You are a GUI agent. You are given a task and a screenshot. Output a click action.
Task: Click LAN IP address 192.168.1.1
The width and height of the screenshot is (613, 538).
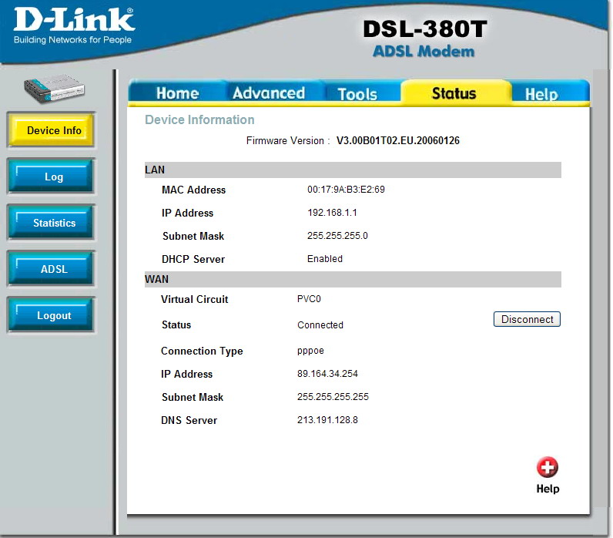point(332,213)
